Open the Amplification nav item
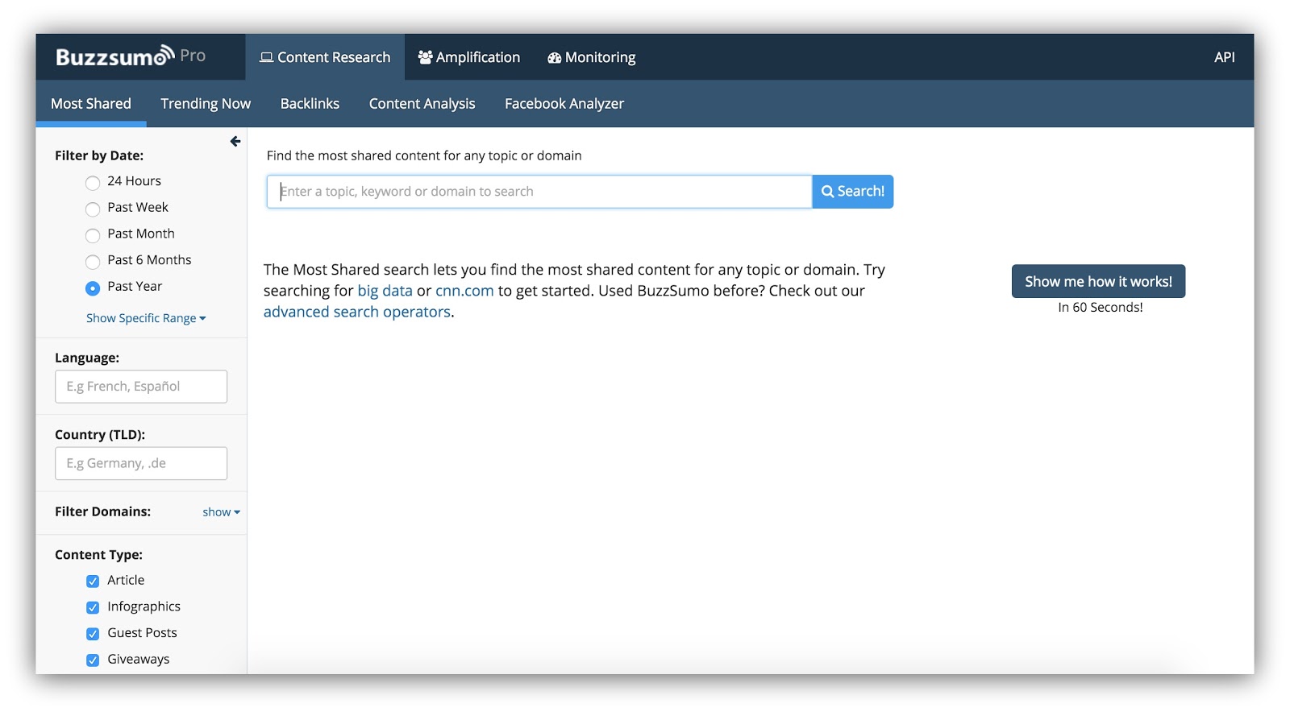Viewport: 1290px width, 712px height. [469, 57]
